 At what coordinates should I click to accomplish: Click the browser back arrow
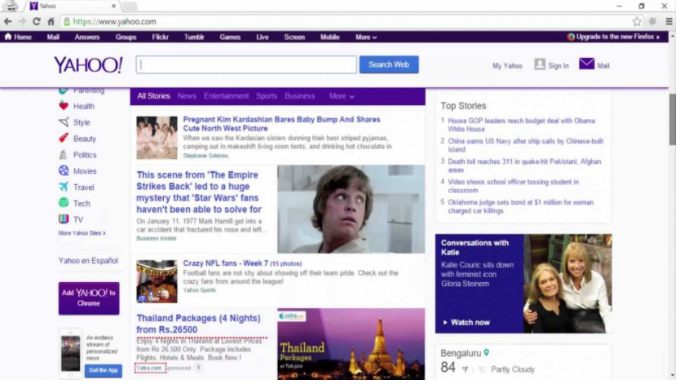coord(7,21)
